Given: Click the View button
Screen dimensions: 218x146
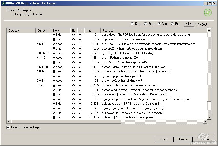Looking at the screenshot, I should (189, 24).
